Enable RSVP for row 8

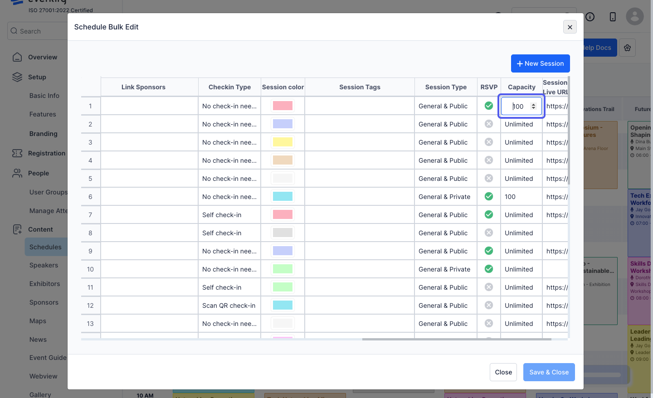(489, 233)
